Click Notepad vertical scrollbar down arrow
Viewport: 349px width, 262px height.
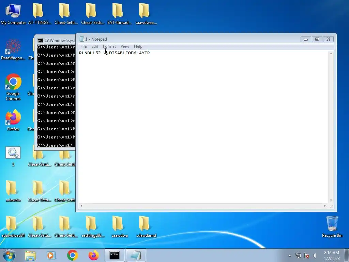pos(331,200)
